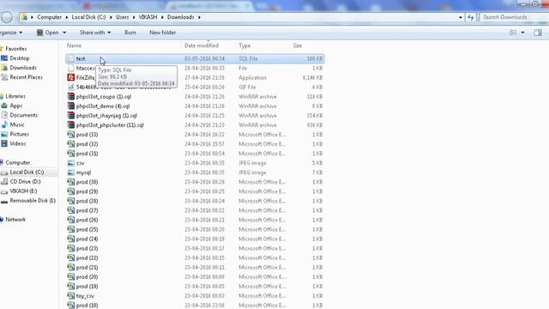Open the address bar history dropdown
This screenshot has width=549, height=309.
461,17
